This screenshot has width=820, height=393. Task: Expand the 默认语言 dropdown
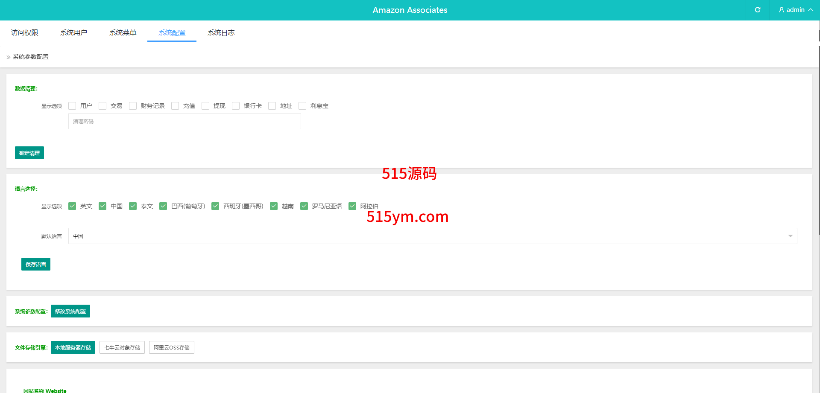[432, 236]
